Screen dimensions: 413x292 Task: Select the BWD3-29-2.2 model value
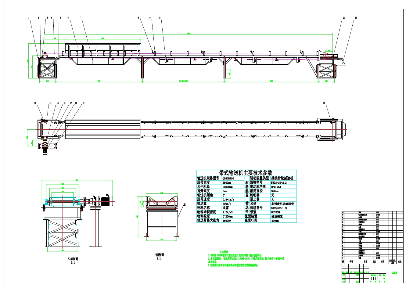tap(279, 182)
